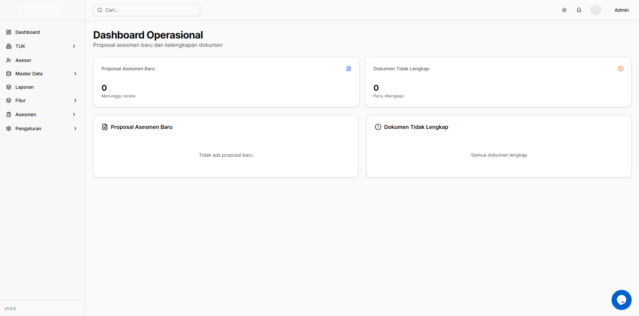
Task: Focus the Cari search field
Action: tap(147, 10)
